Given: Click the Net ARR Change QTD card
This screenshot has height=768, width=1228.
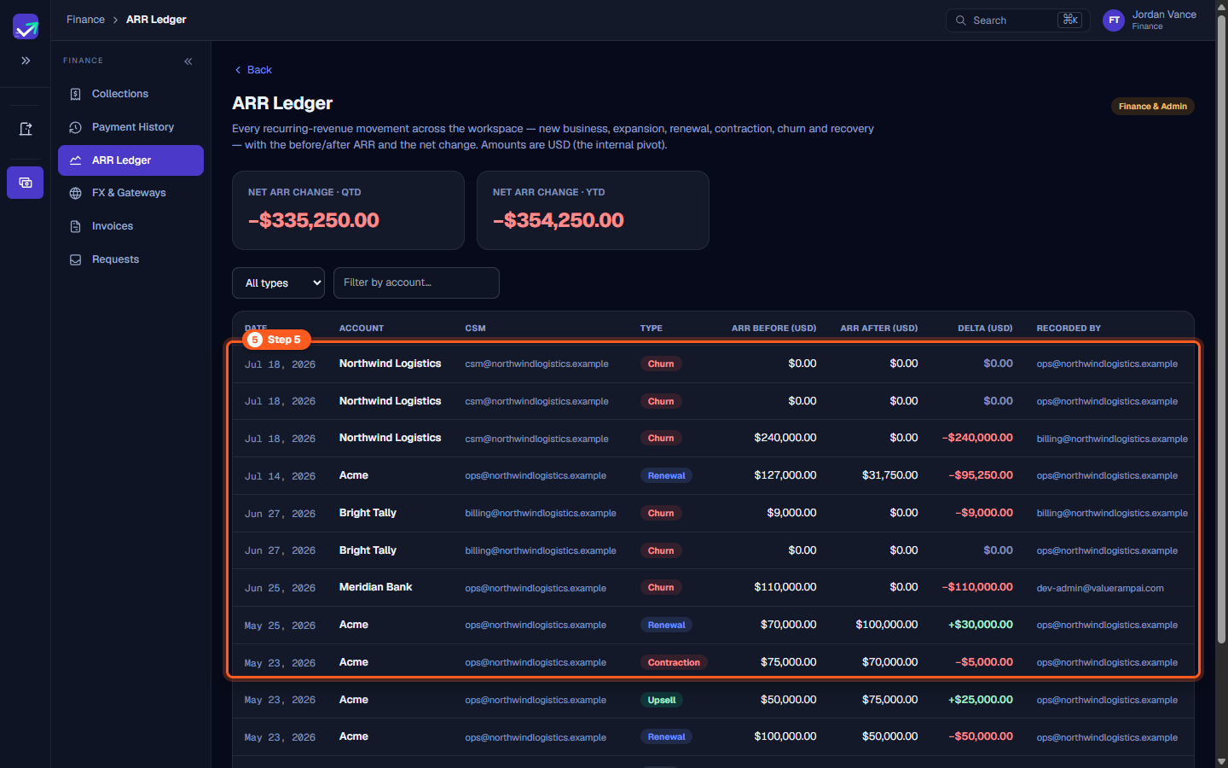Looking at the screenshot, I should (348, 210).
